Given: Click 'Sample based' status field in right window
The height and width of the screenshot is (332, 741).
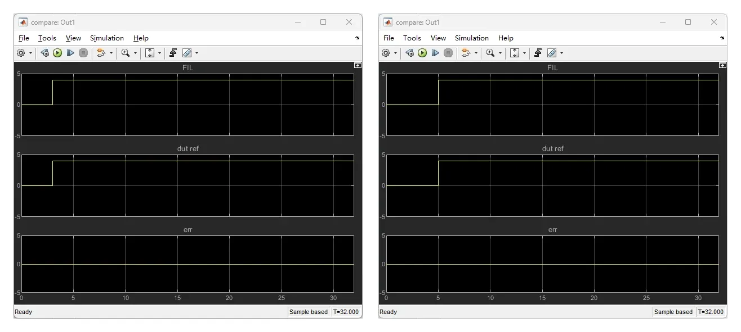Looking at the screenshot, I should (x=673, y=312).
